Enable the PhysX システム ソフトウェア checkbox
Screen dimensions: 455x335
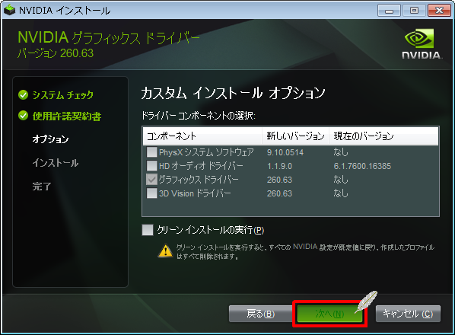click(151, 152)
